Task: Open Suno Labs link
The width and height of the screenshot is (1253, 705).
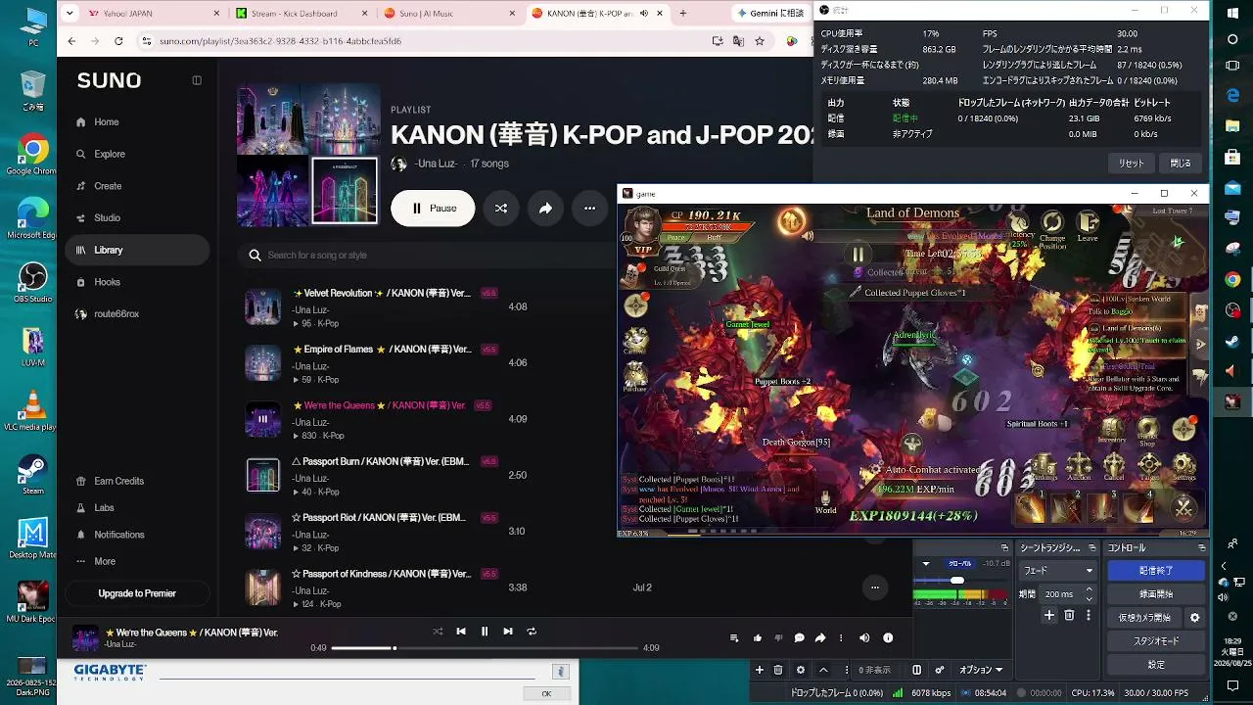Action: pos(104,508)
